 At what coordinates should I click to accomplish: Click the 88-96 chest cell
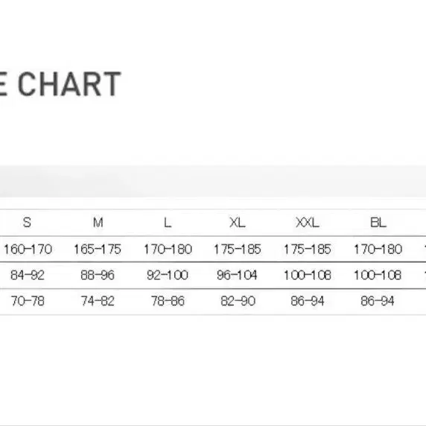[98, 276]
